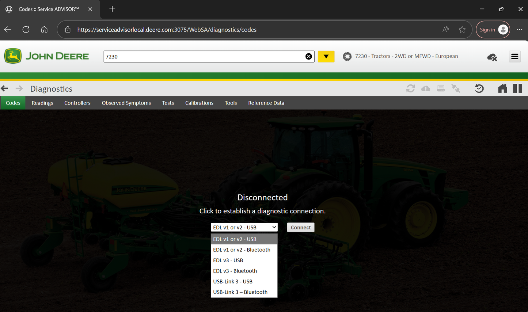The height and width of the screenshot is (312, 528).
Task: Pick EDL v1 or v2 - Bluetooth
Action: (x=242, y=250)
